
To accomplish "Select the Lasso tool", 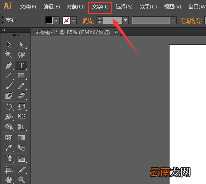I will 21,55.
